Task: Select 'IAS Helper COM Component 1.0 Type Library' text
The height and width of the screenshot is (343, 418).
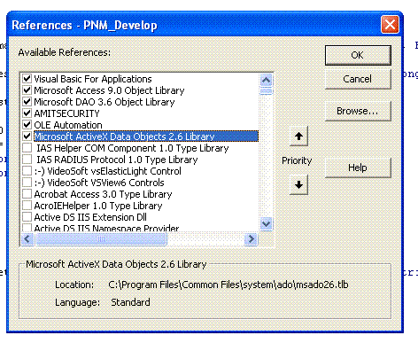Action: pos(133,148)
